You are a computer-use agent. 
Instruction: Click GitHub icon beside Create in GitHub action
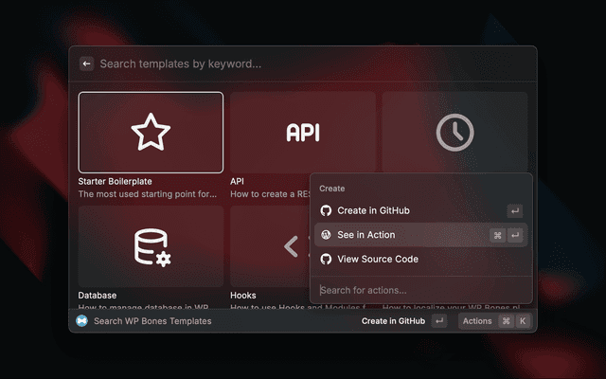[326, 210]
